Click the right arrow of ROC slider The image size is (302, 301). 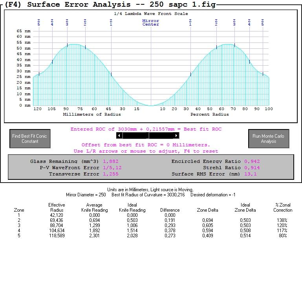click(x=176, y=135)
